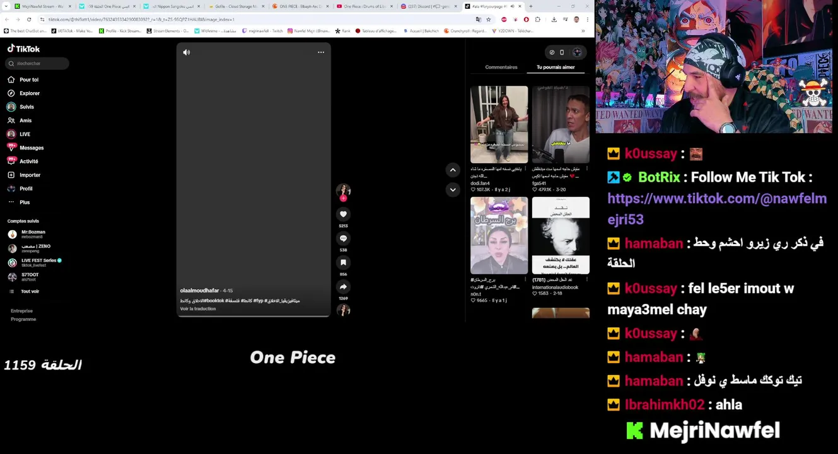Screen dimensions: 838x454
Task: Click Voir la traduction
Action: pos(198,309)
